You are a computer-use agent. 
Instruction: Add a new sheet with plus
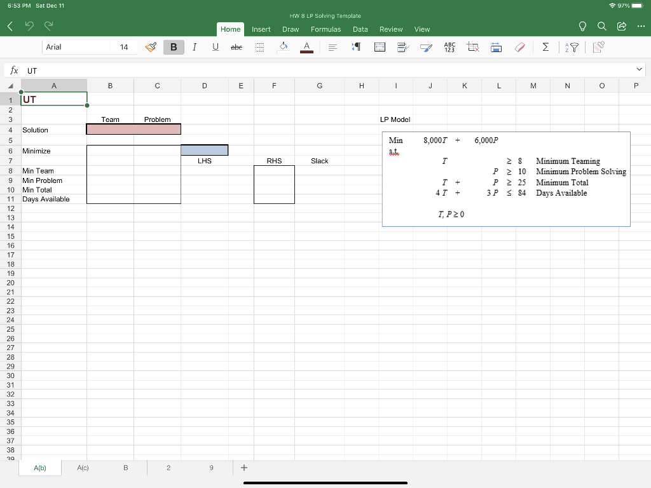244,468
